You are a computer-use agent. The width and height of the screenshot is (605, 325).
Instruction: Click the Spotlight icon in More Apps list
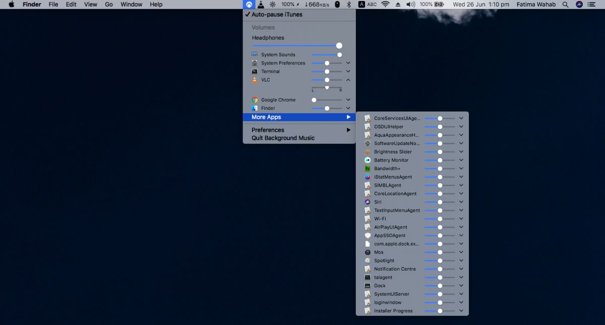tap(367, 261)
